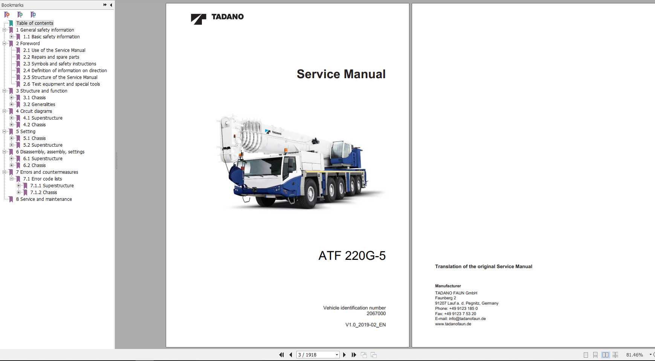The height and width of the screenshot is (361, 655).
Task: Open bookmark 2.6 Test equipment and special tools
Action: [61, 84]
